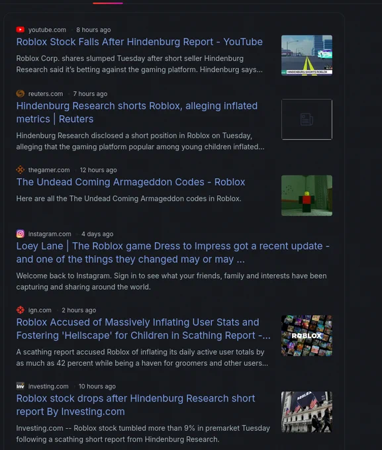This screenshot has height=450, width=382.
Task: Click the '8 hours ago' timestamp
Action: (x=93, y=30)
